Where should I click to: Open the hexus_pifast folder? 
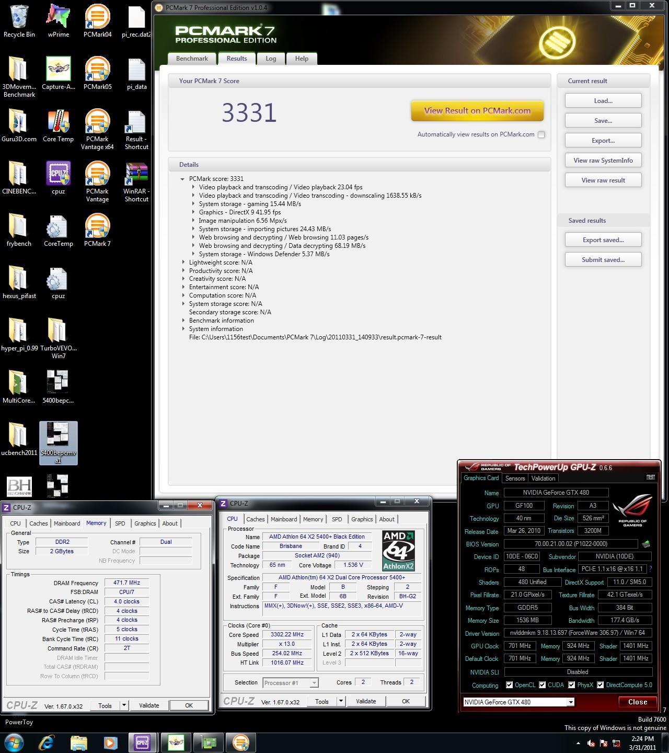click(x=19, y=282)
